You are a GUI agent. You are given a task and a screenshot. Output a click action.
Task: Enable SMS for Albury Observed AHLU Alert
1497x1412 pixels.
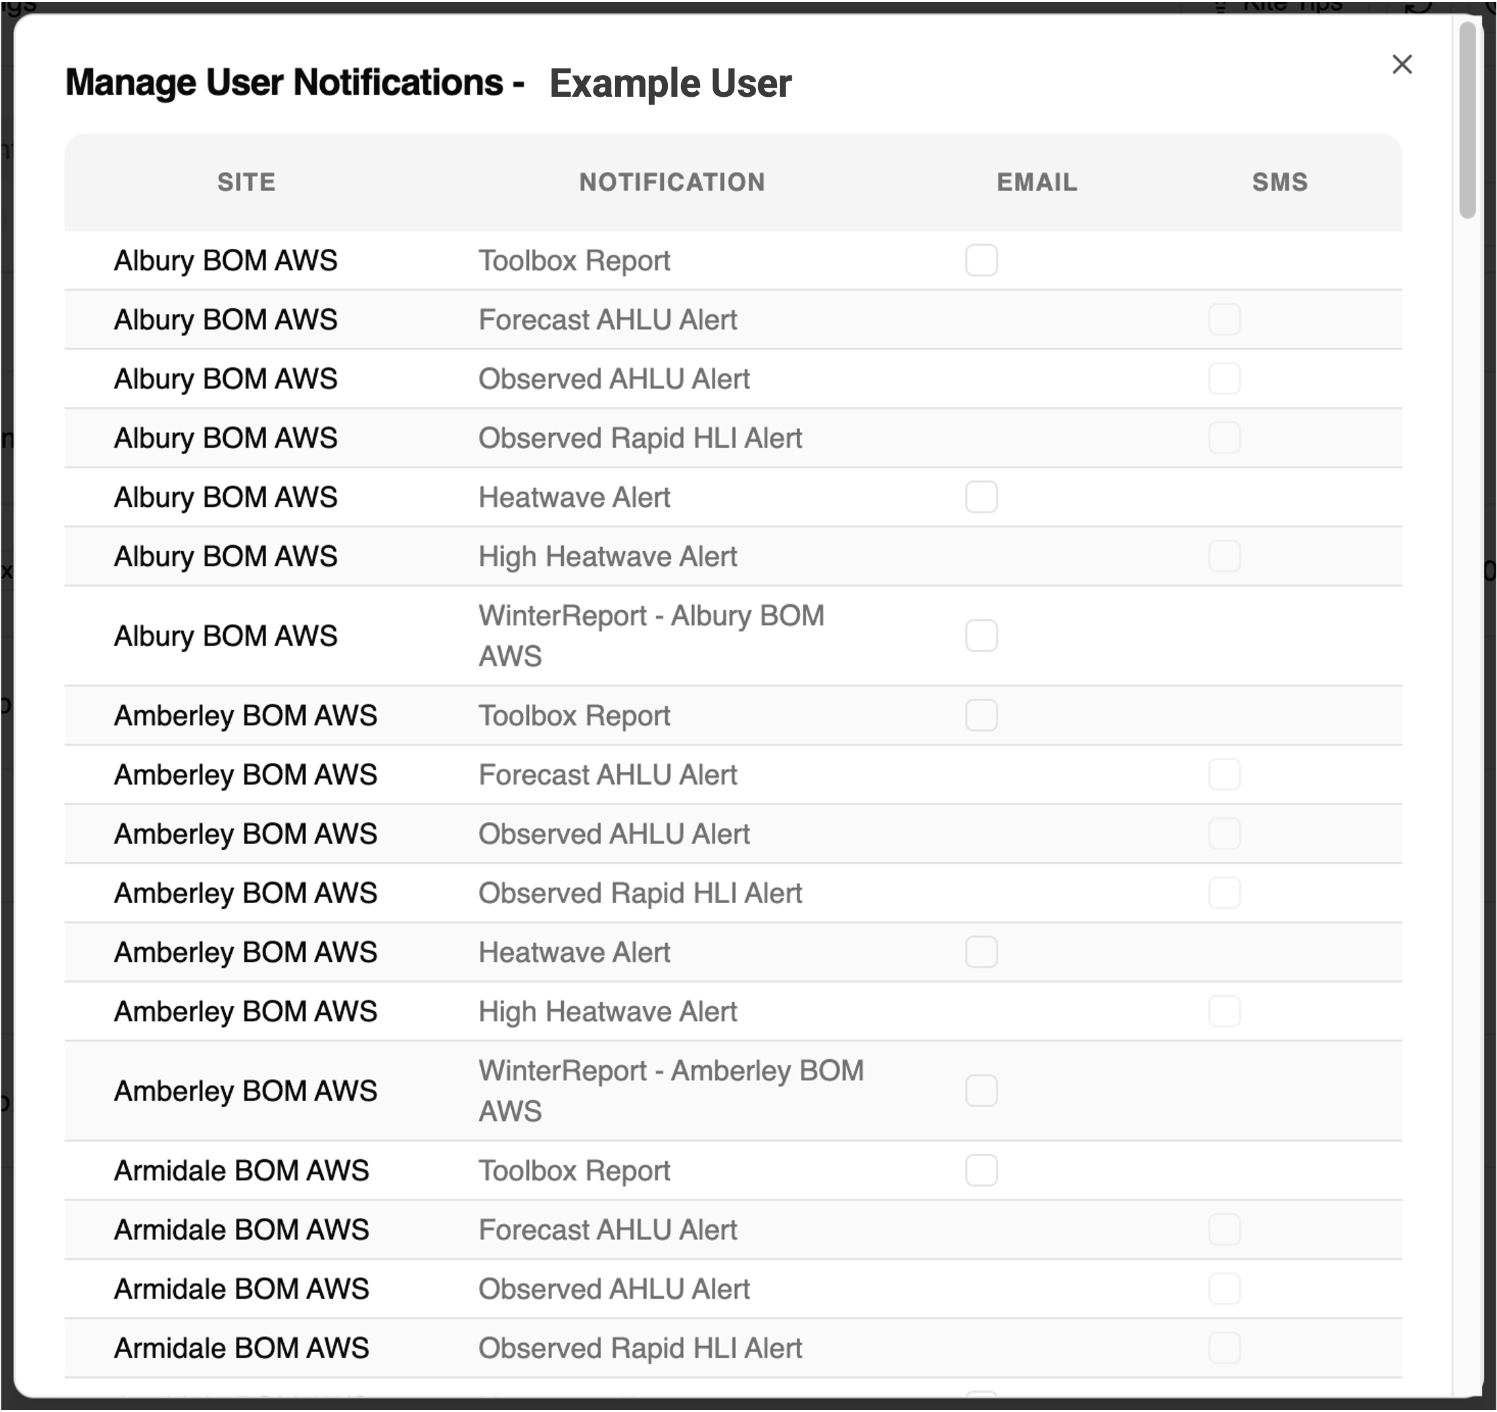click(1224, 378)
